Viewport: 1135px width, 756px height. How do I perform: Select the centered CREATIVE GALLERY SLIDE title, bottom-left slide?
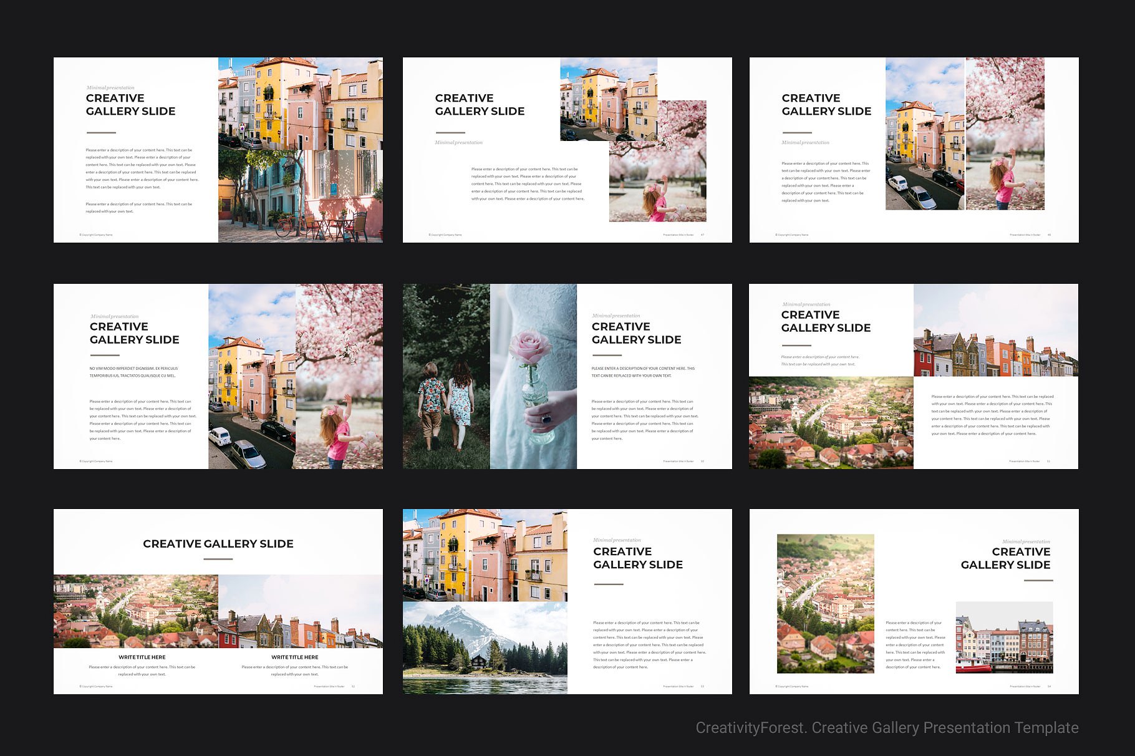[218, 544]
